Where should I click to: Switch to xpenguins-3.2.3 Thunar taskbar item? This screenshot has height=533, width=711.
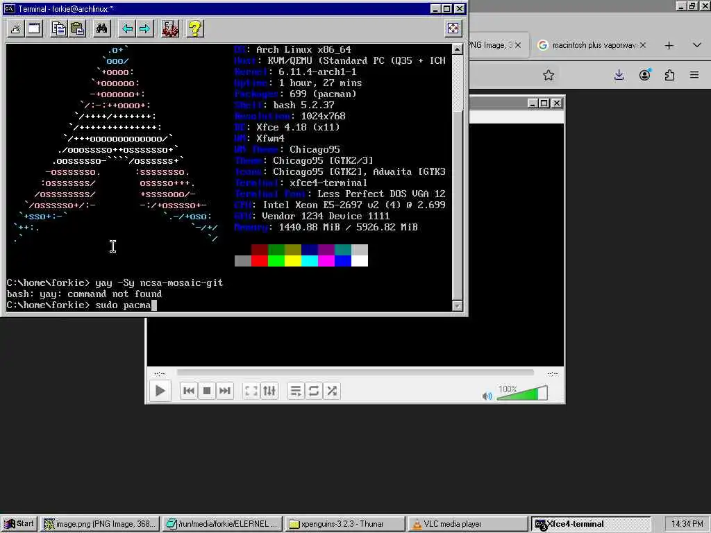tap(344, 524)
